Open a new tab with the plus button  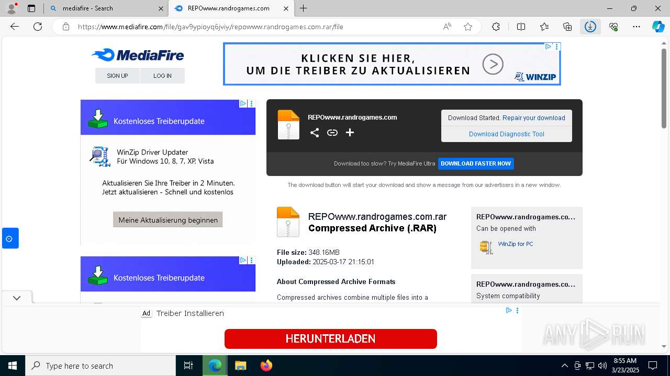click(x=304, y=8)
